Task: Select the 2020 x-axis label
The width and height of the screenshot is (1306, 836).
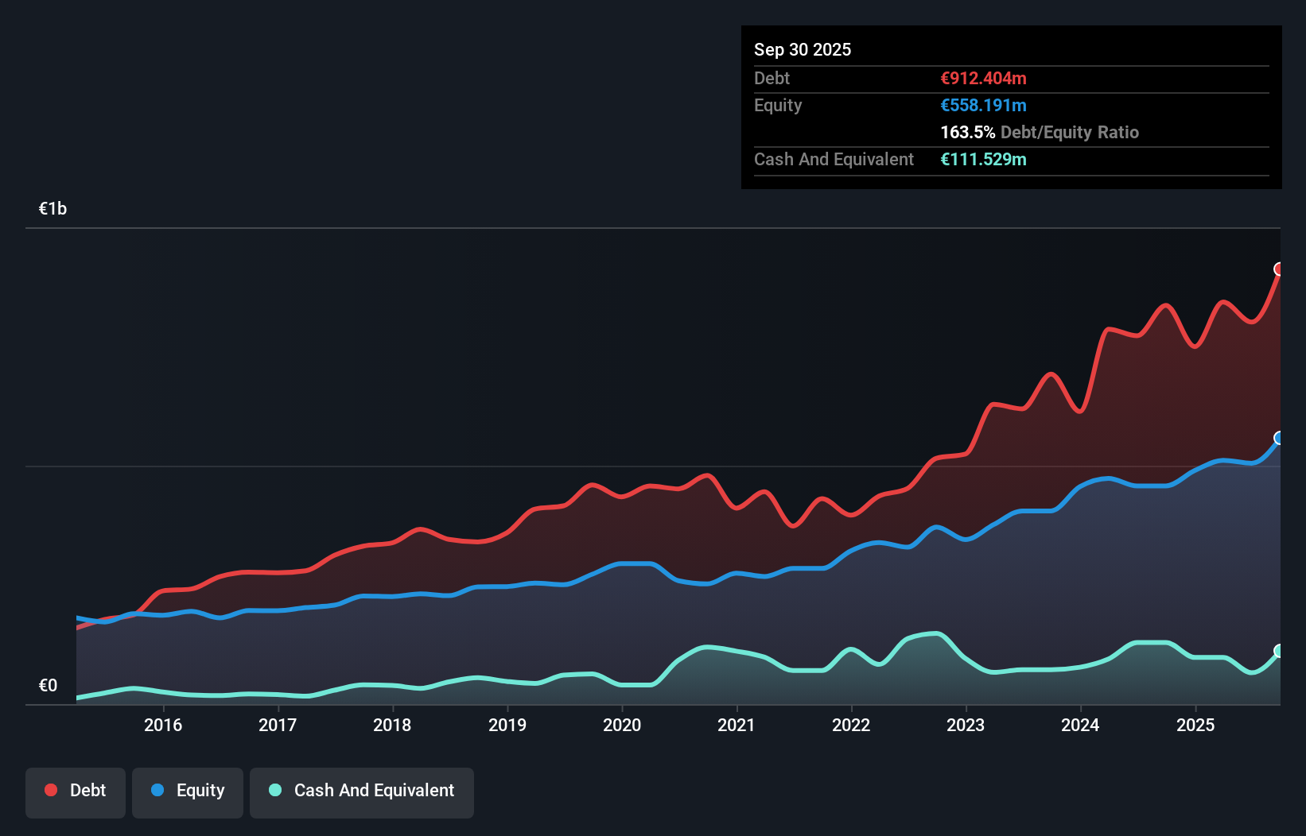Action: 622,725
